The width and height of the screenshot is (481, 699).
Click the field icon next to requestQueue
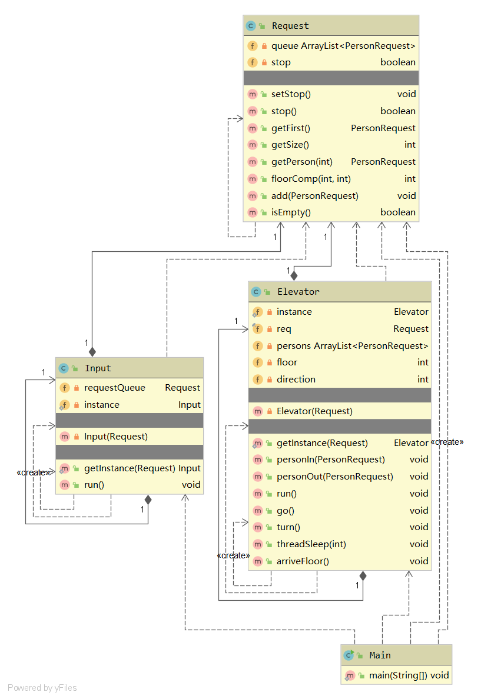click(x=65, y=388)
